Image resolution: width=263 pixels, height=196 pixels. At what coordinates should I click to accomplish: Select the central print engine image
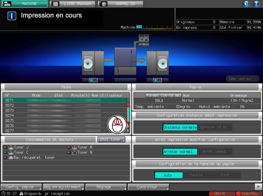point(125,61)
